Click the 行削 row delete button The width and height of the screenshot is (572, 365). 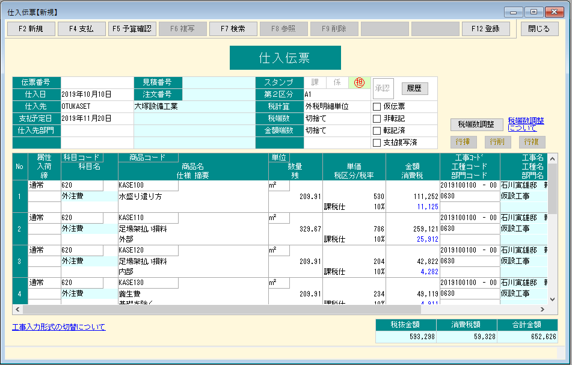click(x=497, y=142)
